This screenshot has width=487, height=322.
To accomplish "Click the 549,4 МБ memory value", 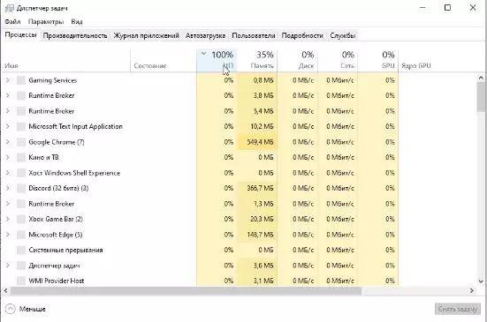I will point(260,142).
